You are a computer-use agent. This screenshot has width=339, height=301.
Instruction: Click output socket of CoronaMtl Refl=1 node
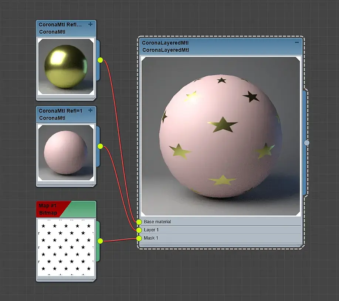[100, 146]
